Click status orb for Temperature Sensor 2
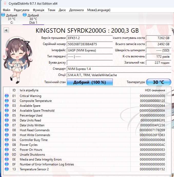 click(x=7, y=169)
